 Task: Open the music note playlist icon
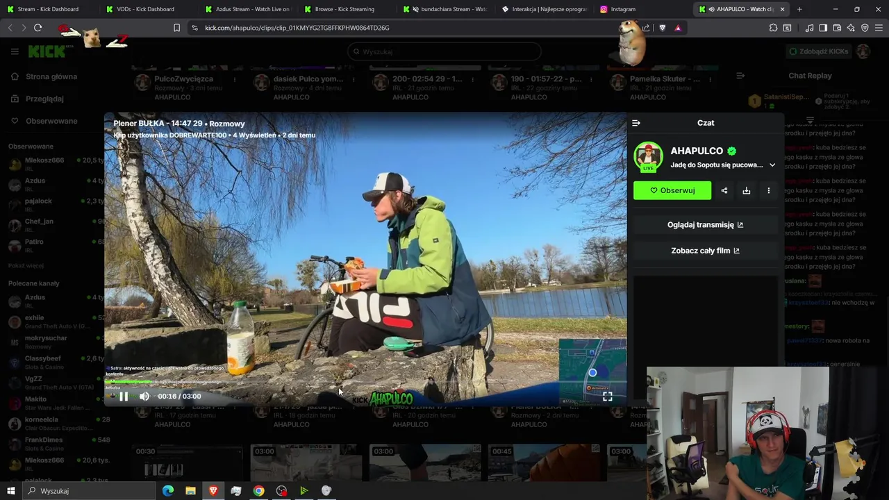point(809,28)
